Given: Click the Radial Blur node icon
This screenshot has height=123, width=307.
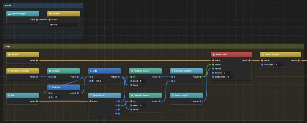Looking at the screenshot, I should coord(214,54).
